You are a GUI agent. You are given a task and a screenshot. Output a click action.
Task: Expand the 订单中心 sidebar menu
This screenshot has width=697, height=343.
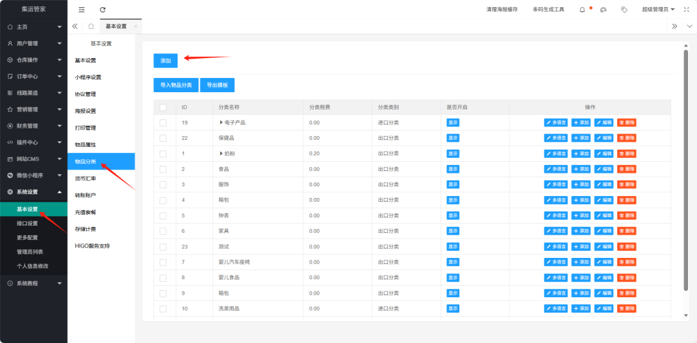pos(33,77)
